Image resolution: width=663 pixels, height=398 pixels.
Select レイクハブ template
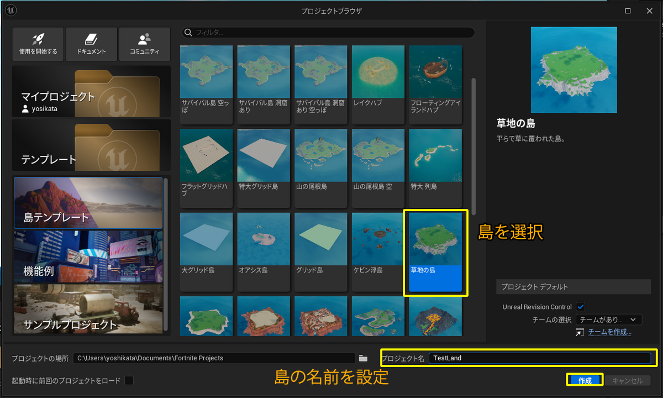[379, 84]
